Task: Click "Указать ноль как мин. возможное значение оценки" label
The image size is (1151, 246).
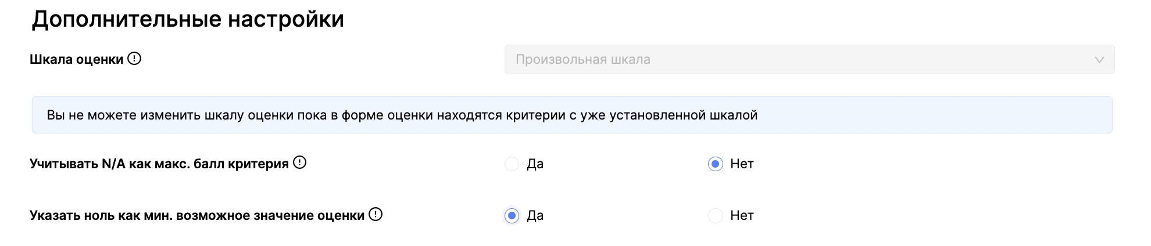Action: pos(196,216)
